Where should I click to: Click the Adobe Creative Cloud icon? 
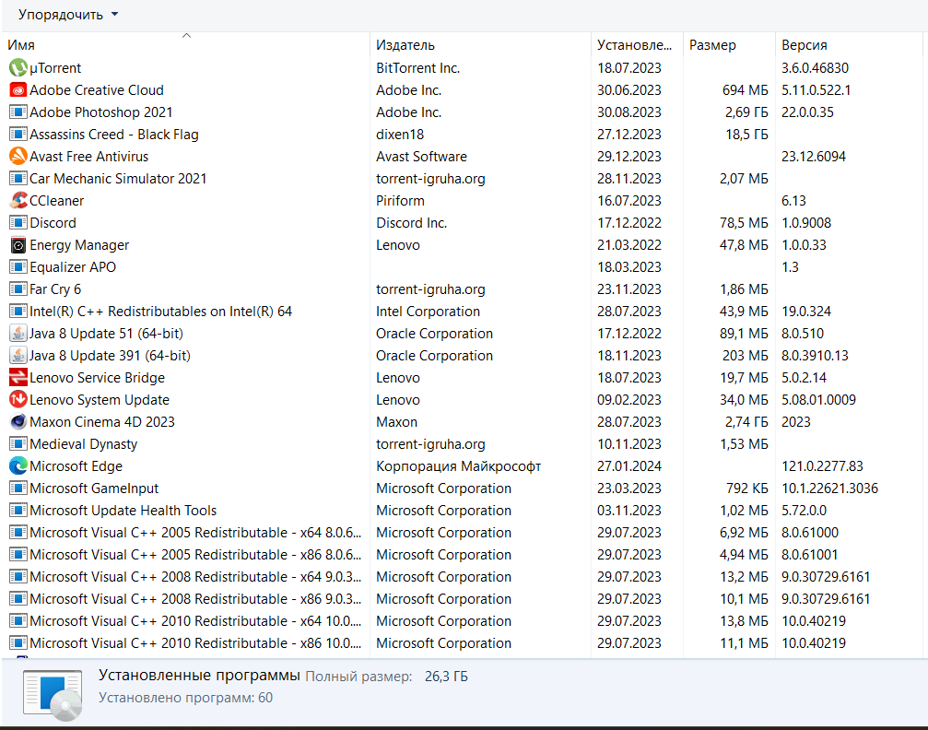(18, 90)
